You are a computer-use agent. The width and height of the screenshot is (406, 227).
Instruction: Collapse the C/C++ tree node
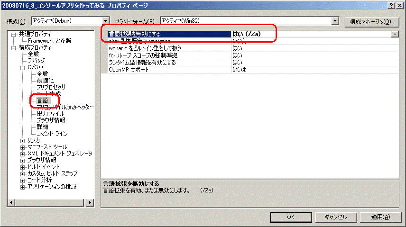pyautogui.click(x=23, y=67)
